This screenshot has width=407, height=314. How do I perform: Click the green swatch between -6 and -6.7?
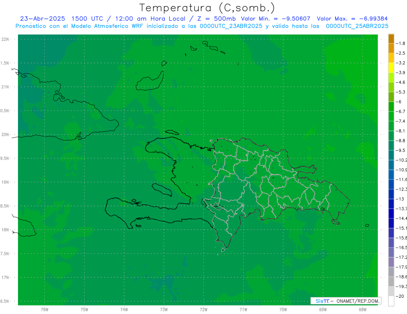point(391,107)
